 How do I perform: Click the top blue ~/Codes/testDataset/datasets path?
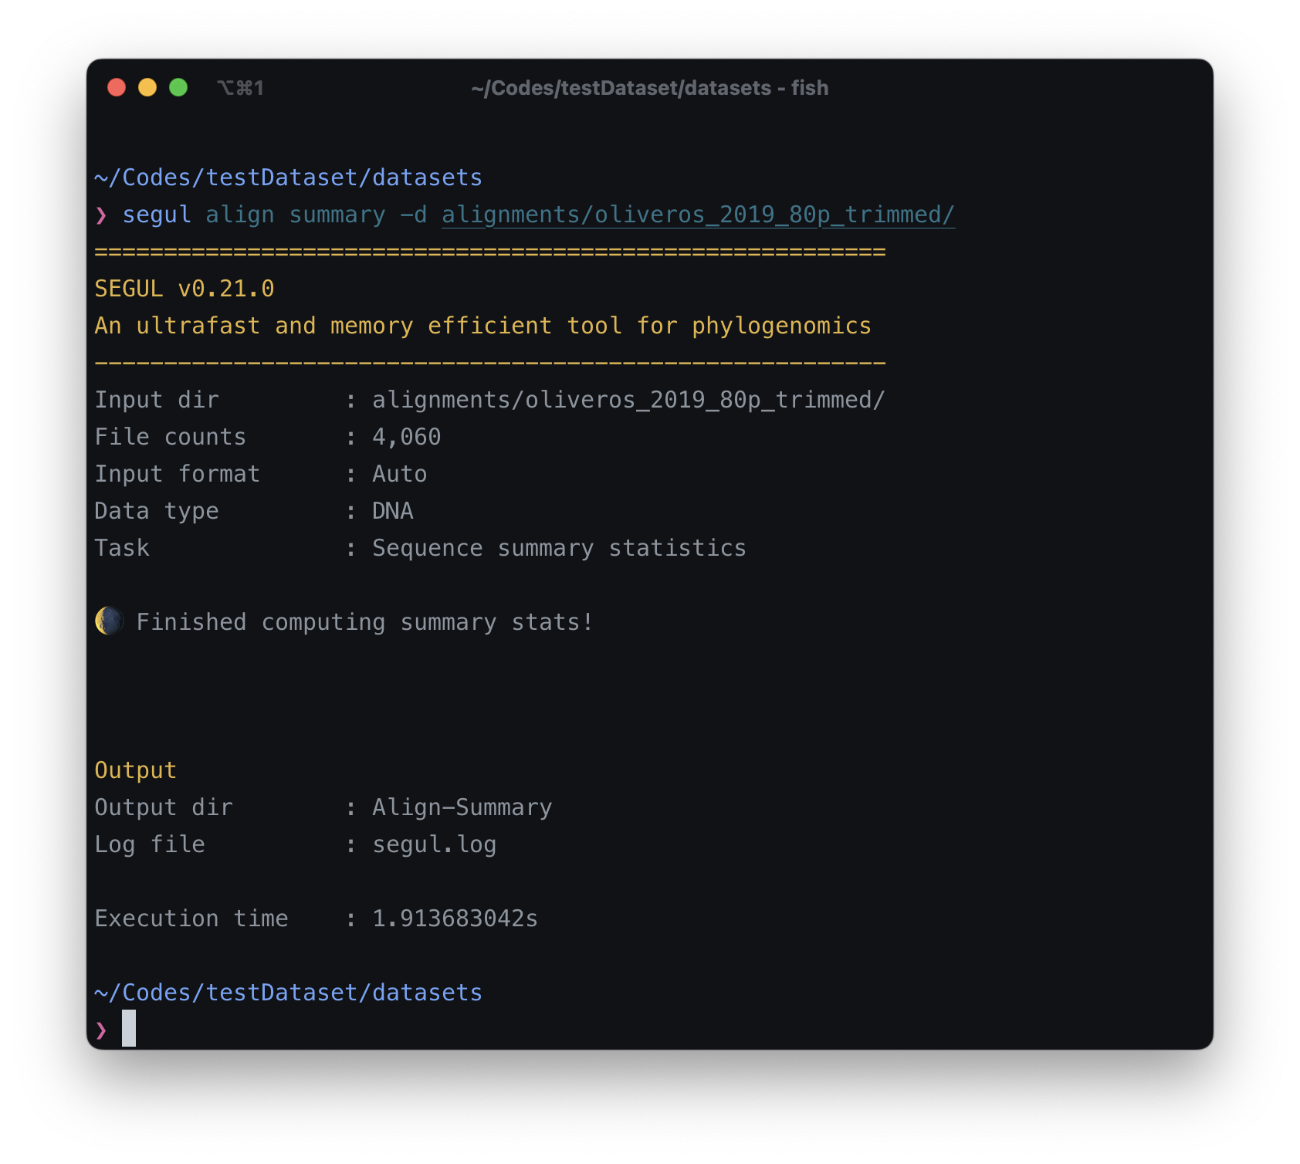[x=288, y=178]
